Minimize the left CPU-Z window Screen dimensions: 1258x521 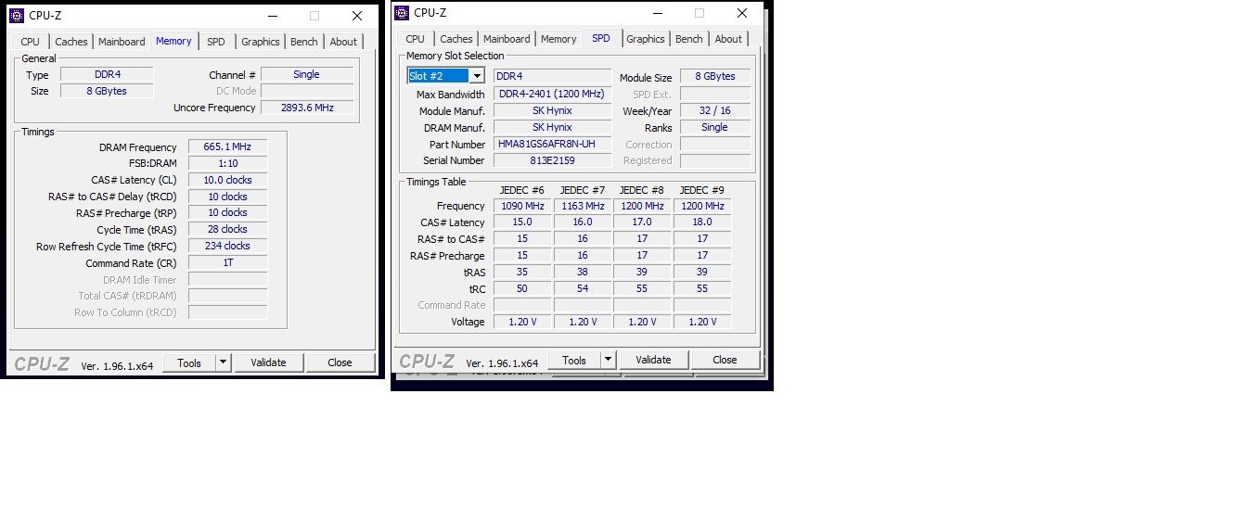click(x=271, y=16)
